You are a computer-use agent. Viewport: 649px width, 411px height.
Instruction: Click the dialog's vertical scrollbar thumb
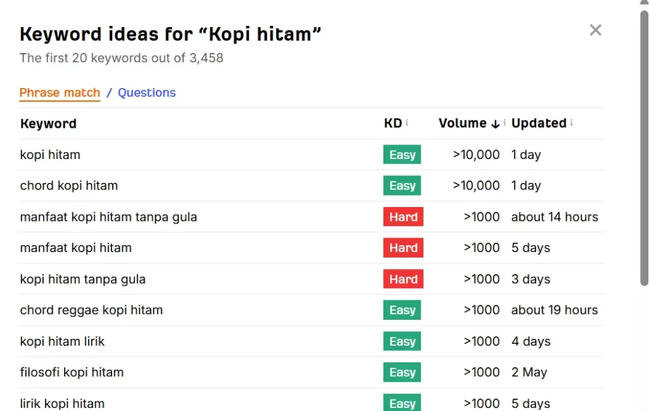coord(644,148)
